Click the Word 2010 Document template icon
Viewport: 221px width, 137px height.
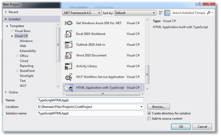[68, 55]
